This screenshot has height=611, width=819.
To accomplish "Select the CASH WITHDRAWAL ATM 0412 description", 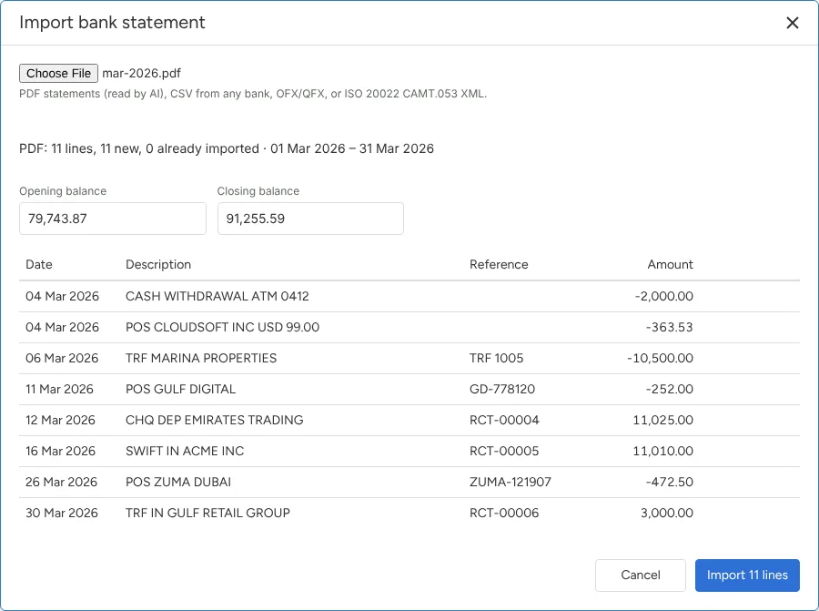I will [x=217, y=296].
